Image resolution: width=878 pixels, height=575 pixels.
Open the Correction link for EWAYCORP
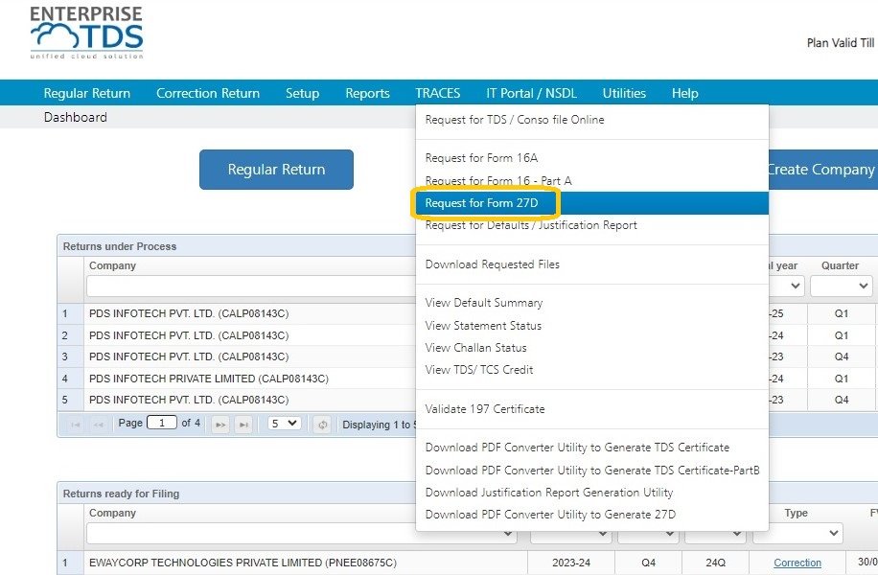tap(797, 563)
